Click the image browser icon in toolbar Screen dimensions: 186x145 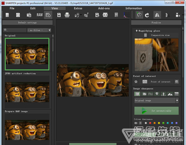click(x=29, y=15)
